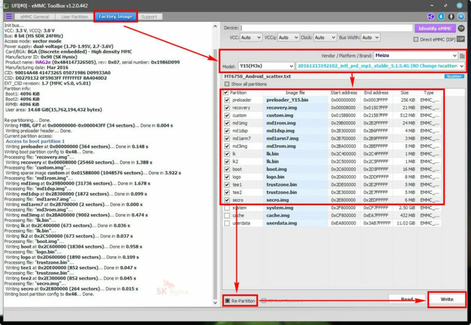Check the userdata partition checkbox

point(227,223)
